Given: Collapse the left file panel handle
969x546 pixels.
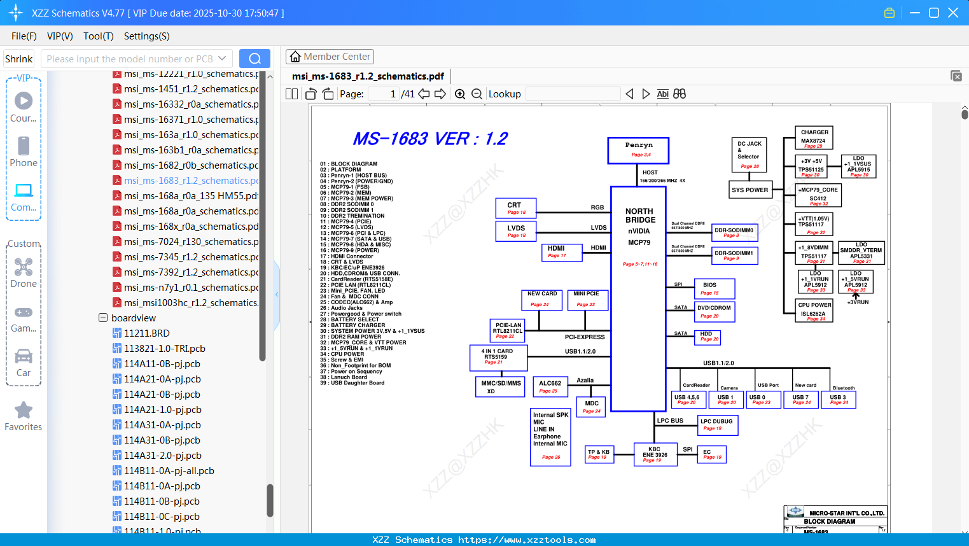Looking at the screenshot, I should tap(277, 294).
